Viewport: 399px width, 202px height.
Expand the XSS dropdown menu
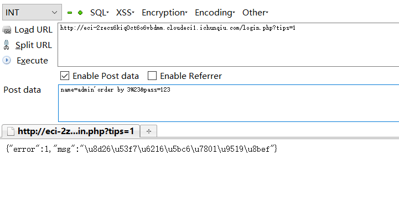click(x=125, y=13)
